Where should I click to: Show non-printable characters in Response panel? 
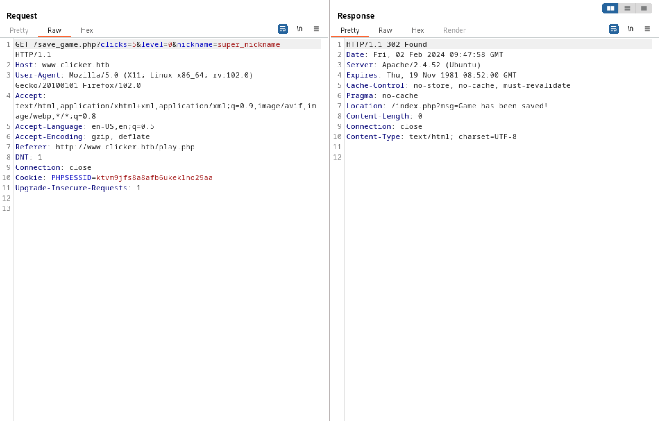coord(630,29)
